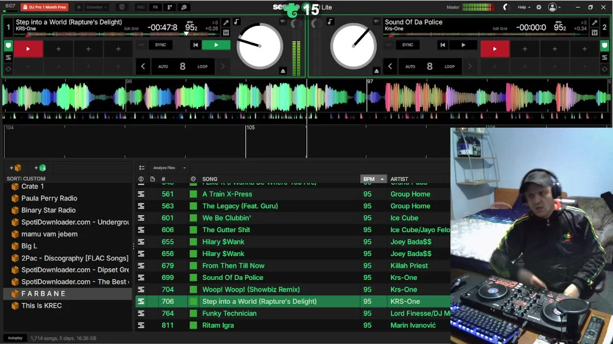Toggle the Autoplay button
Image resolution: width=613 pixels, height=344 pixels.
(15, 338)
